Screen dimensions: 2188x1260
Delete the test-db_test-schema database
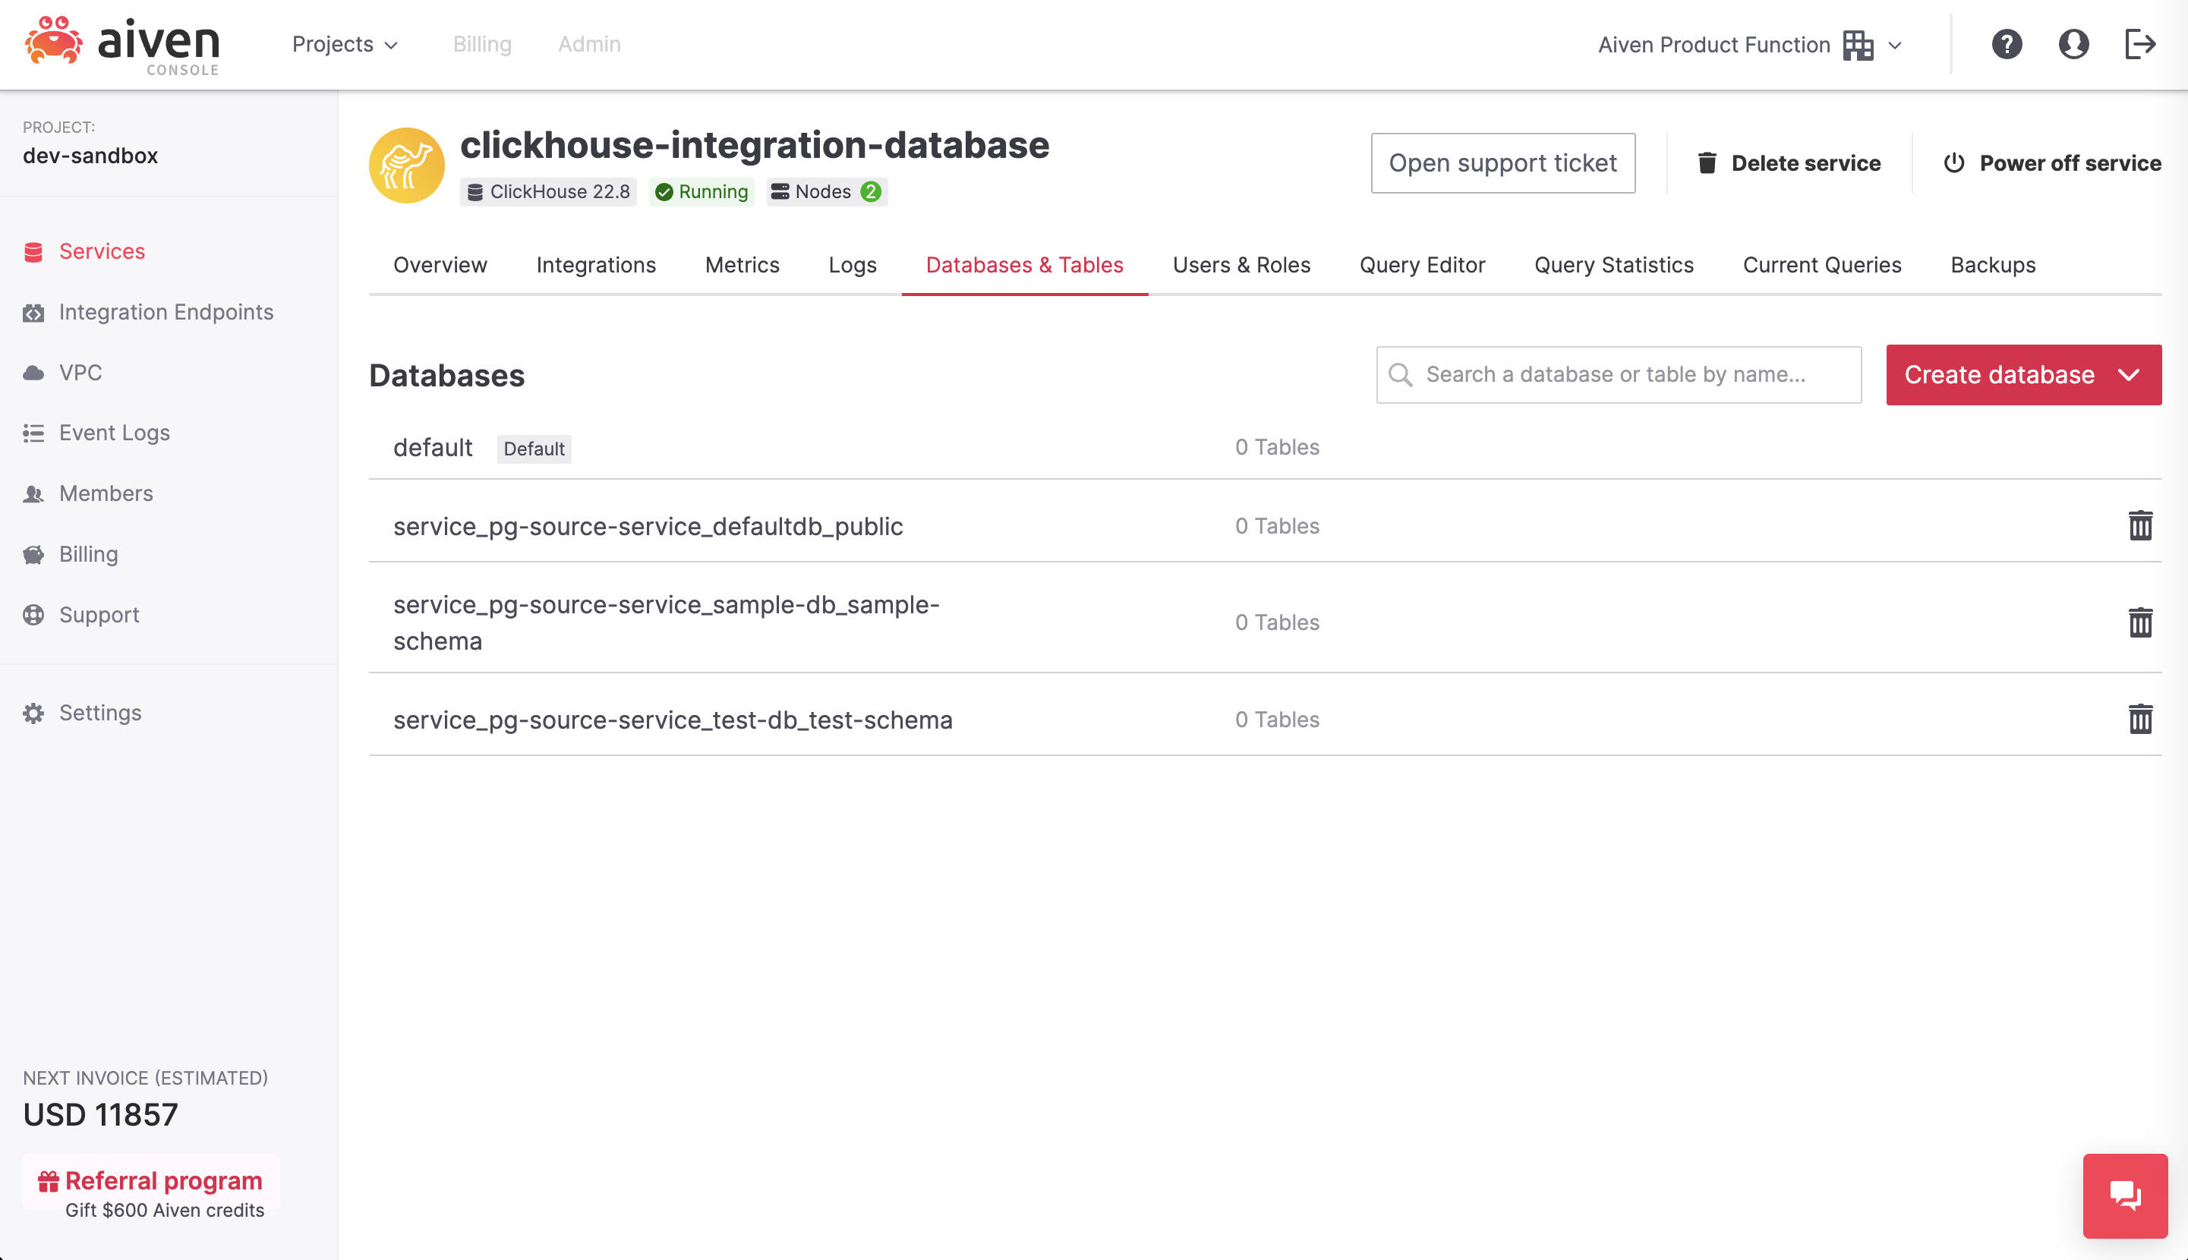pyautogui.click(x=2139, y=719)
